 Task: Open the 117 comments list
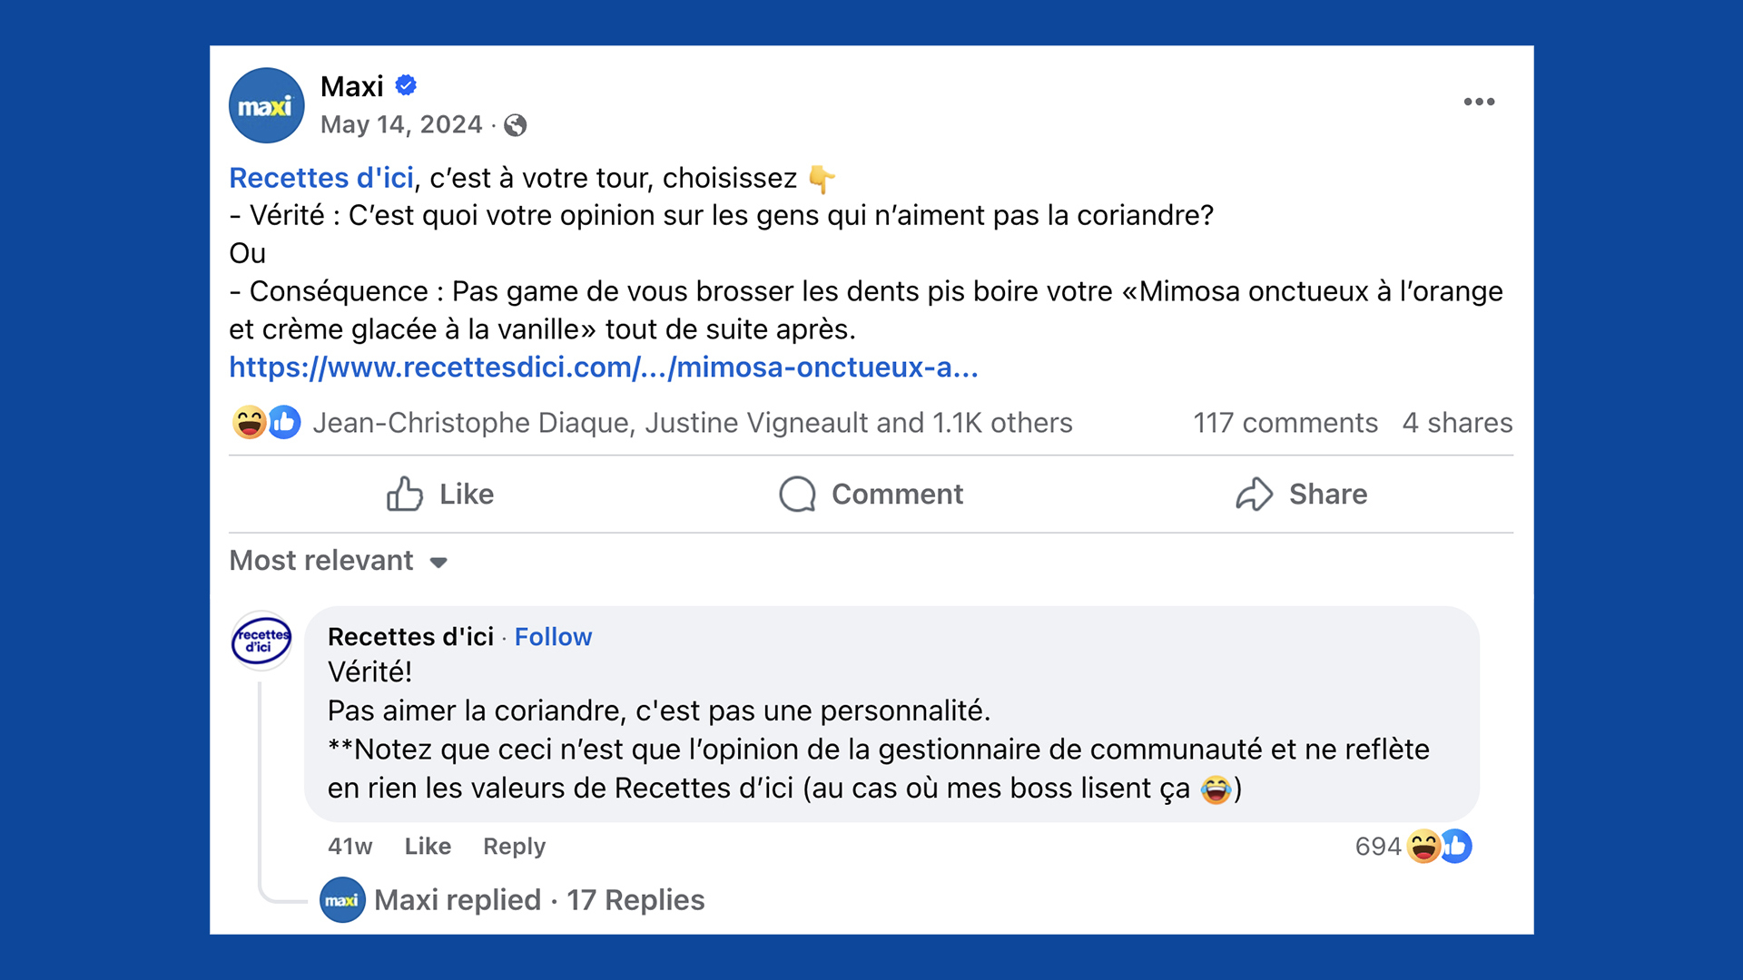[1285, 423]
